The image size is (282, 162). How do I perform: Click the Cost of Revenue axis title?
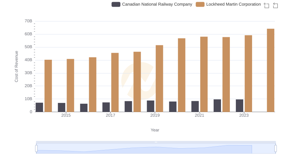click(16, 66)
